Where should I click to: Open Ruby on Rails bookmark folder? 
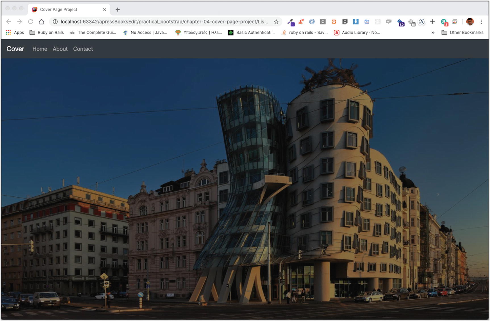click(x=47, y=33)
